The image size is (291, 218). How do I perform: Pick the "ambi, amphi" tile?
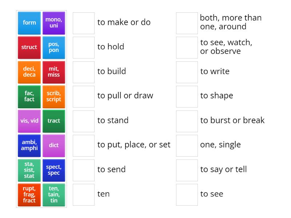(x=29, y=145)
